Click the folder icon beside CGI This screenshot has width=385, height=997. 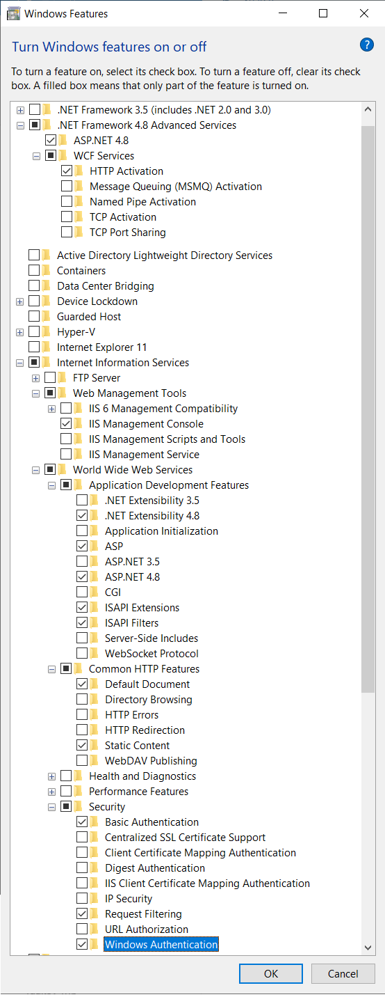[x=95, y=592]
